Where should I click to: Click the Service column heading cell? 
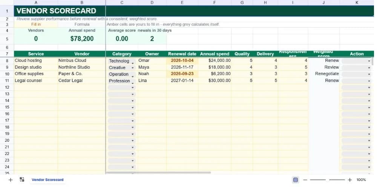[x=36, y=54]
